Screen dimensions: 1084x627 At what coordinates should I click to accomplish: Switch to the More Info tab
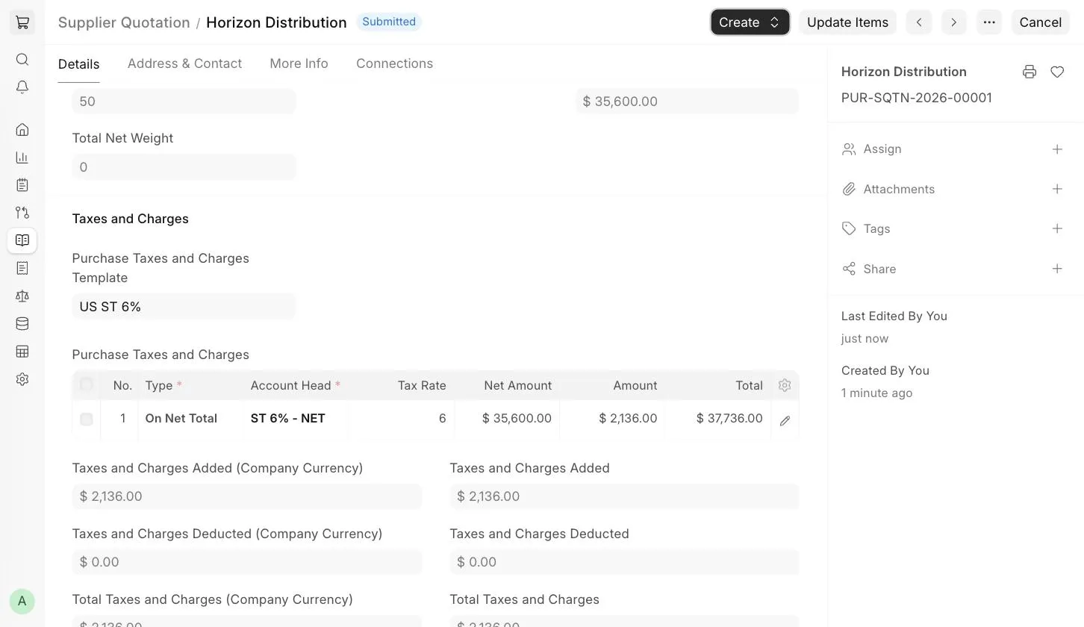pos(299,63)
